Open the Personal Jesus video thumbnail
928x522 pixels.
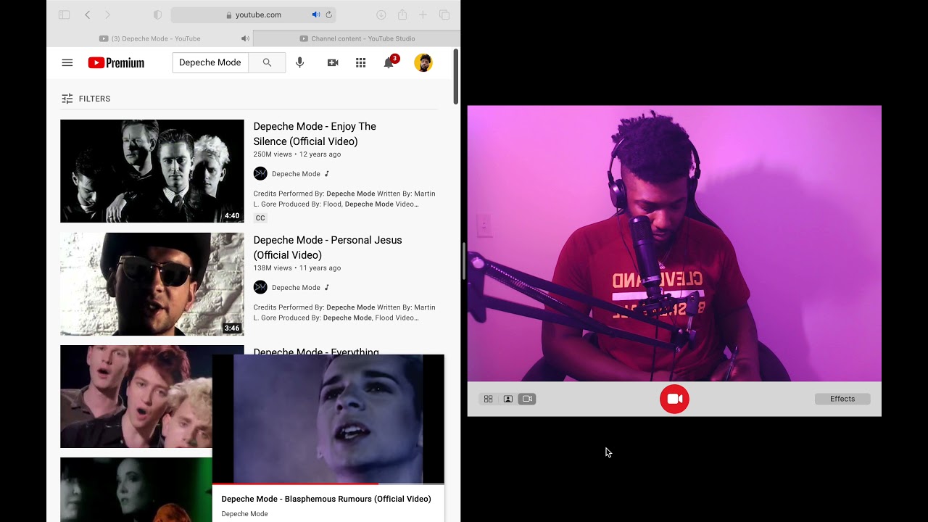152,284
